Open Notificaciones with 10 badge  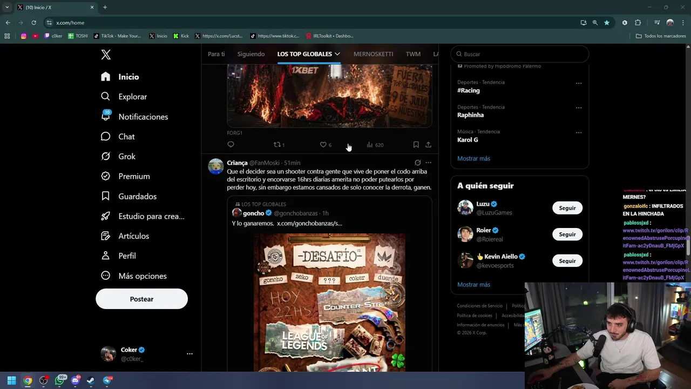[x=134, y=117]
